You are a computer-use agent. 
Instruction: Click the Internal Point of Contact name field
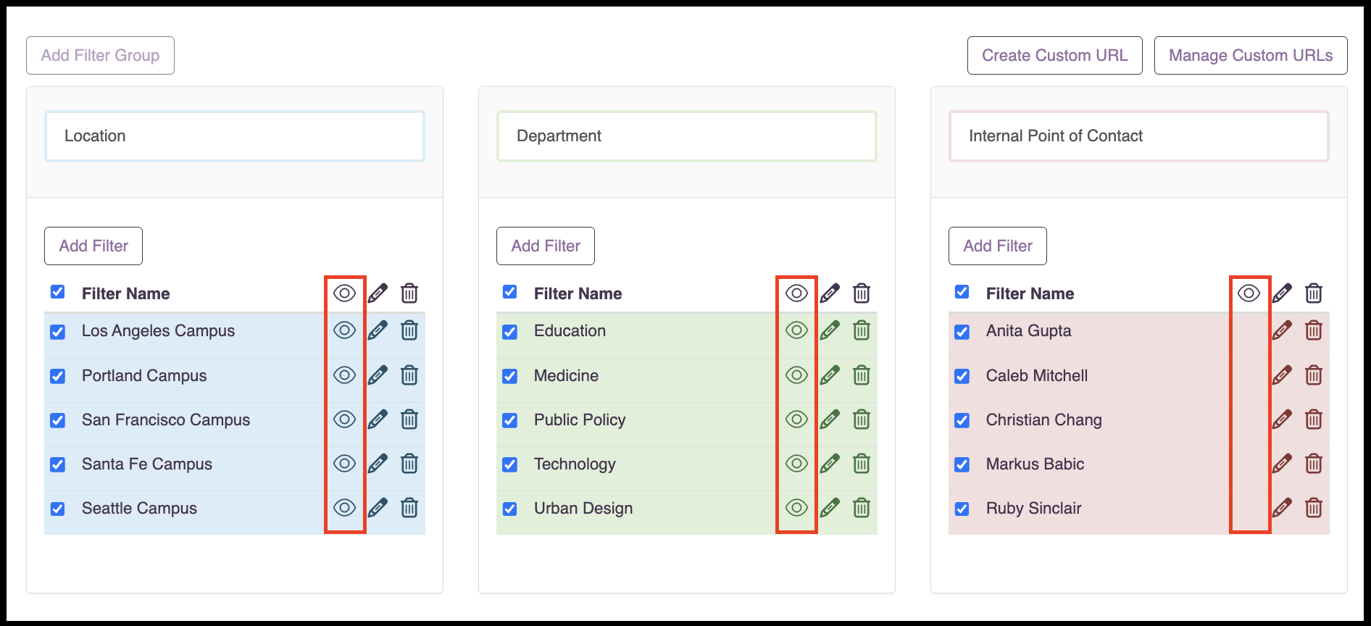pos(1139,136)
